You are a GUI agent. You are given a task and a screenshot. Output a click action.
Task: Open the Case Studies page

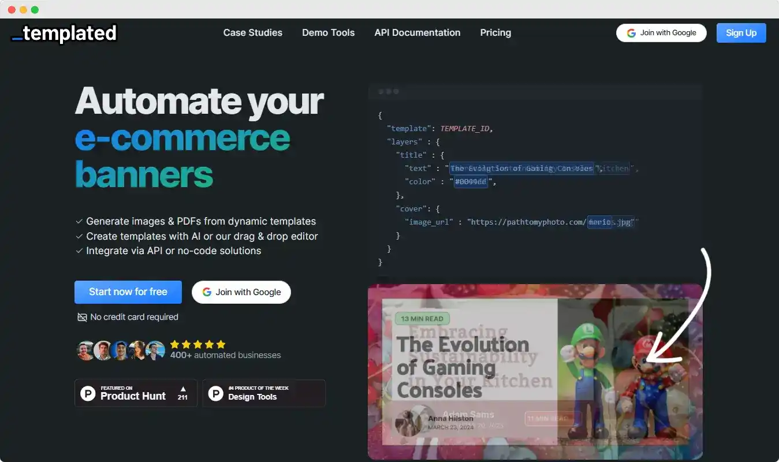[x=252, y=33]
